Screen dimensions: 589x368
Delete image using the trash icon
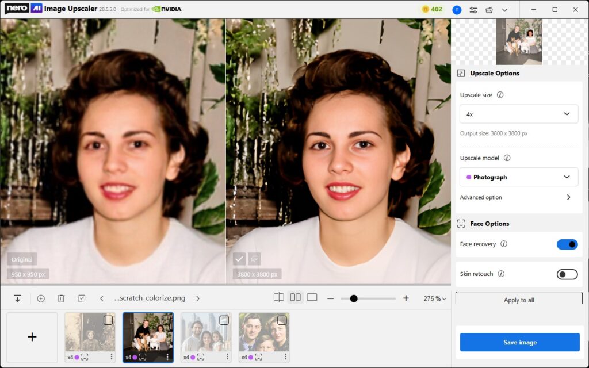[61, 298]
